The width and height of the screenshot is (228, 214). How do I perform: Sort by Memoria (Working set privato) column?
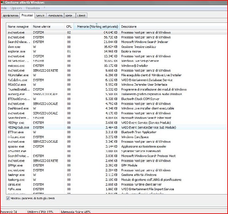click(97, 27)
